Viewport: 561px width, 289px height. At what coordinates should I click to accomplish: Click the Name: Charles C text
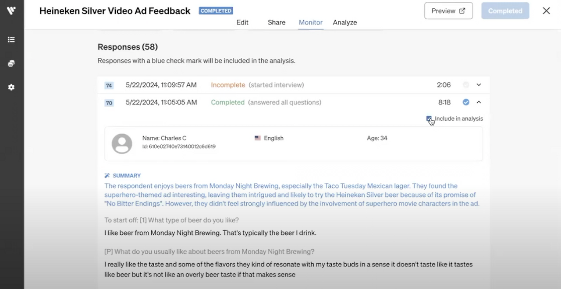[x=164, y=138]
